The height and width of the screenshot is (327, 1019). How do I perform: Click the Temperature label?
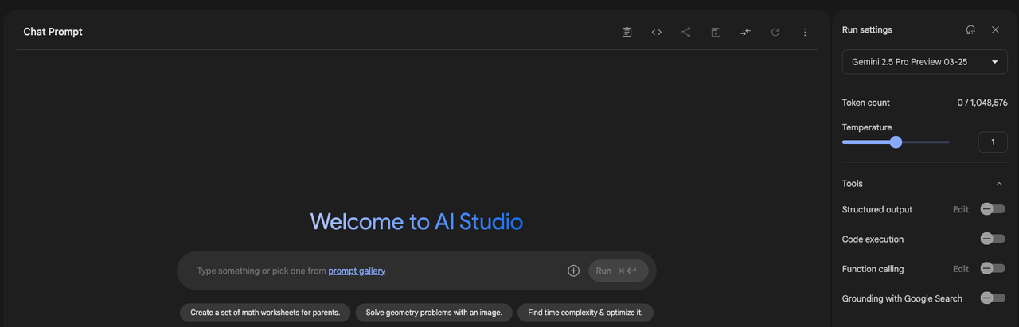tap(867, 127)
